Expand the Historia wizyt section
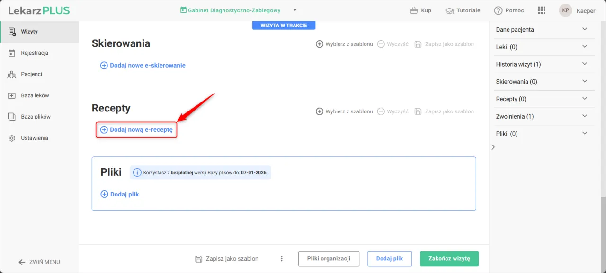 [584, 64]
